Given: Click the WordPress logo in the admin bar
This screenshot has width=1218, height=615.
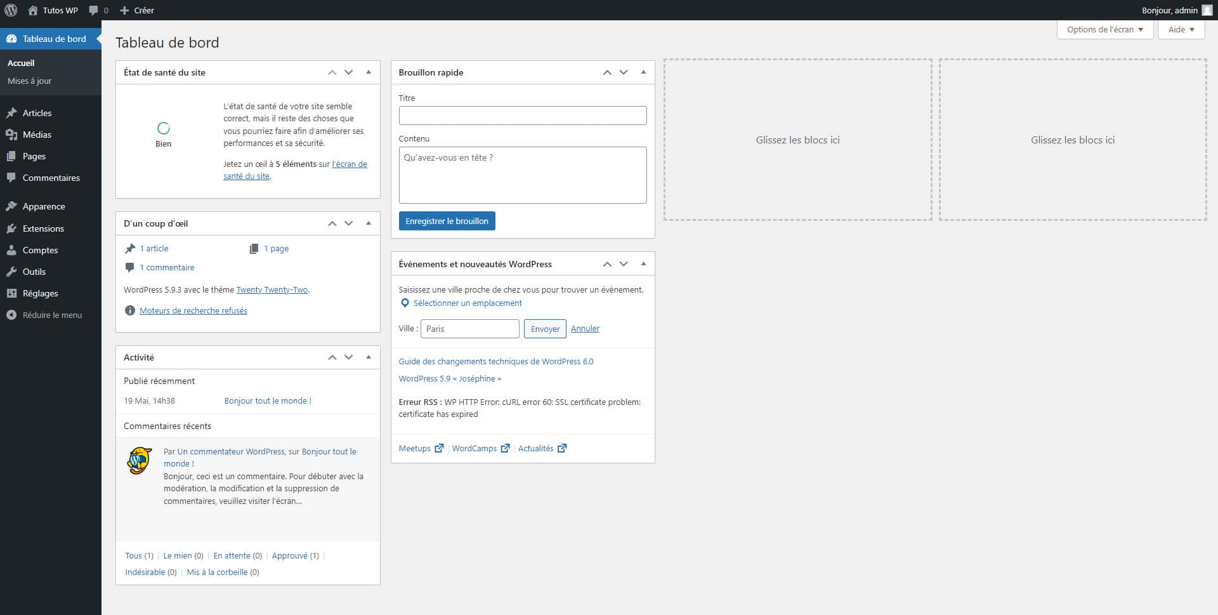Looking at the screenshot, I should pos(11,10).
